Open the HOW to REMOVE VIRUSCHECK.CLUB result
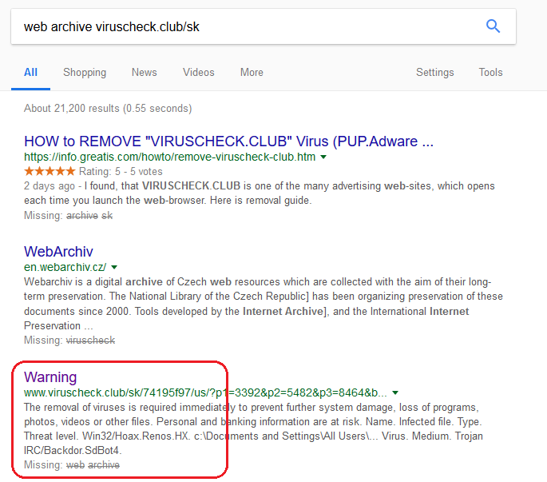547x482 pixels. [228, 141]
